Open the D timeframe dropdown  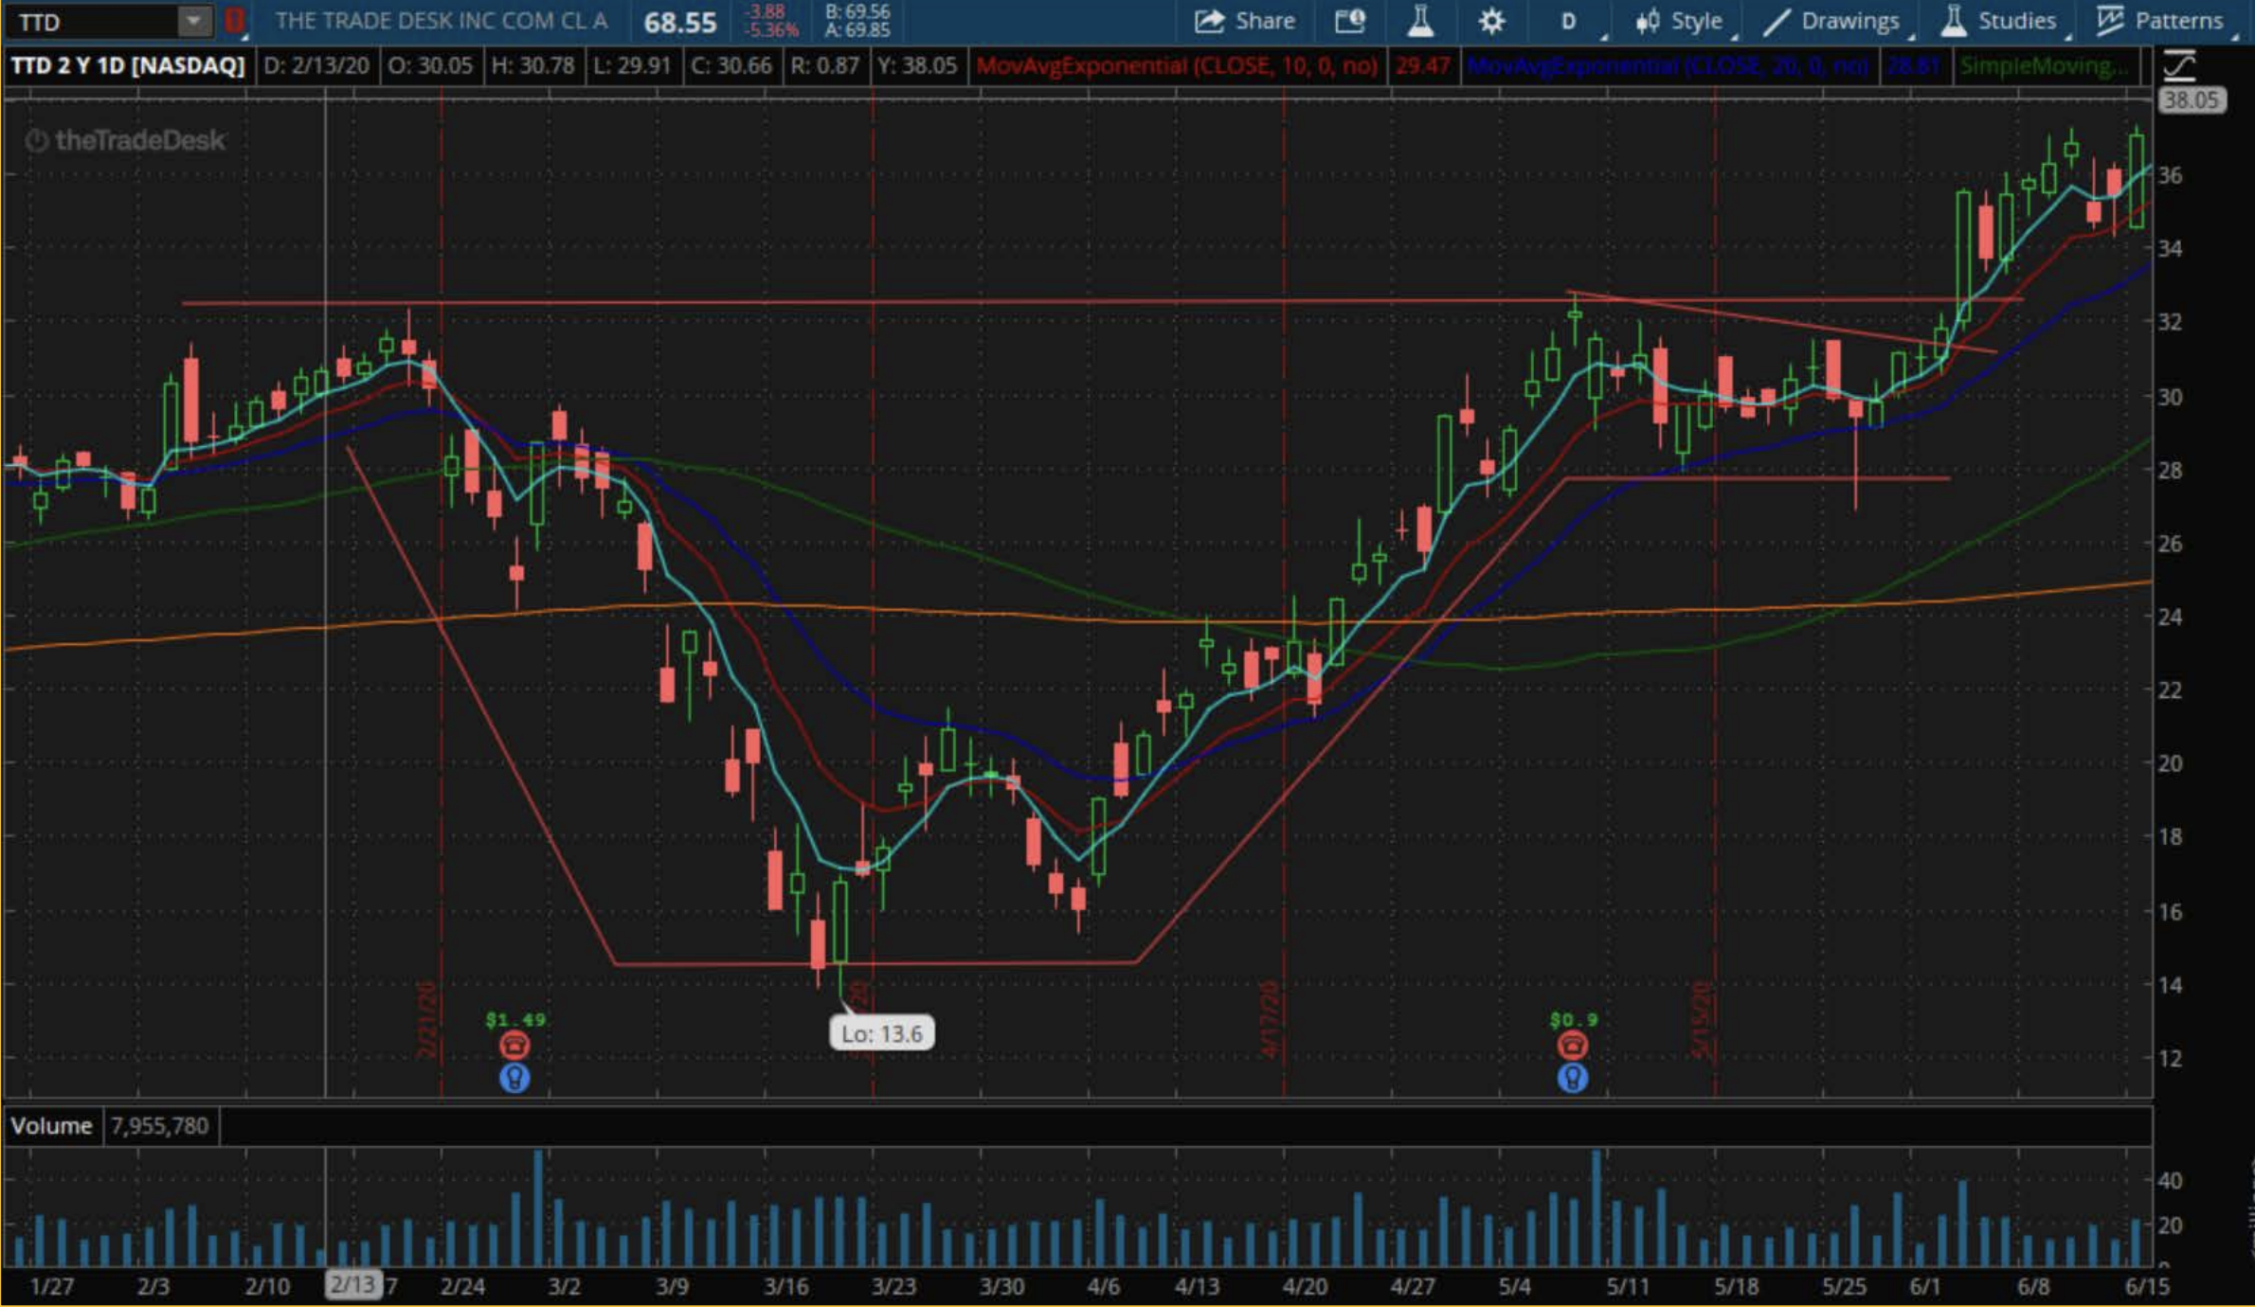(x=1569, y=21)
